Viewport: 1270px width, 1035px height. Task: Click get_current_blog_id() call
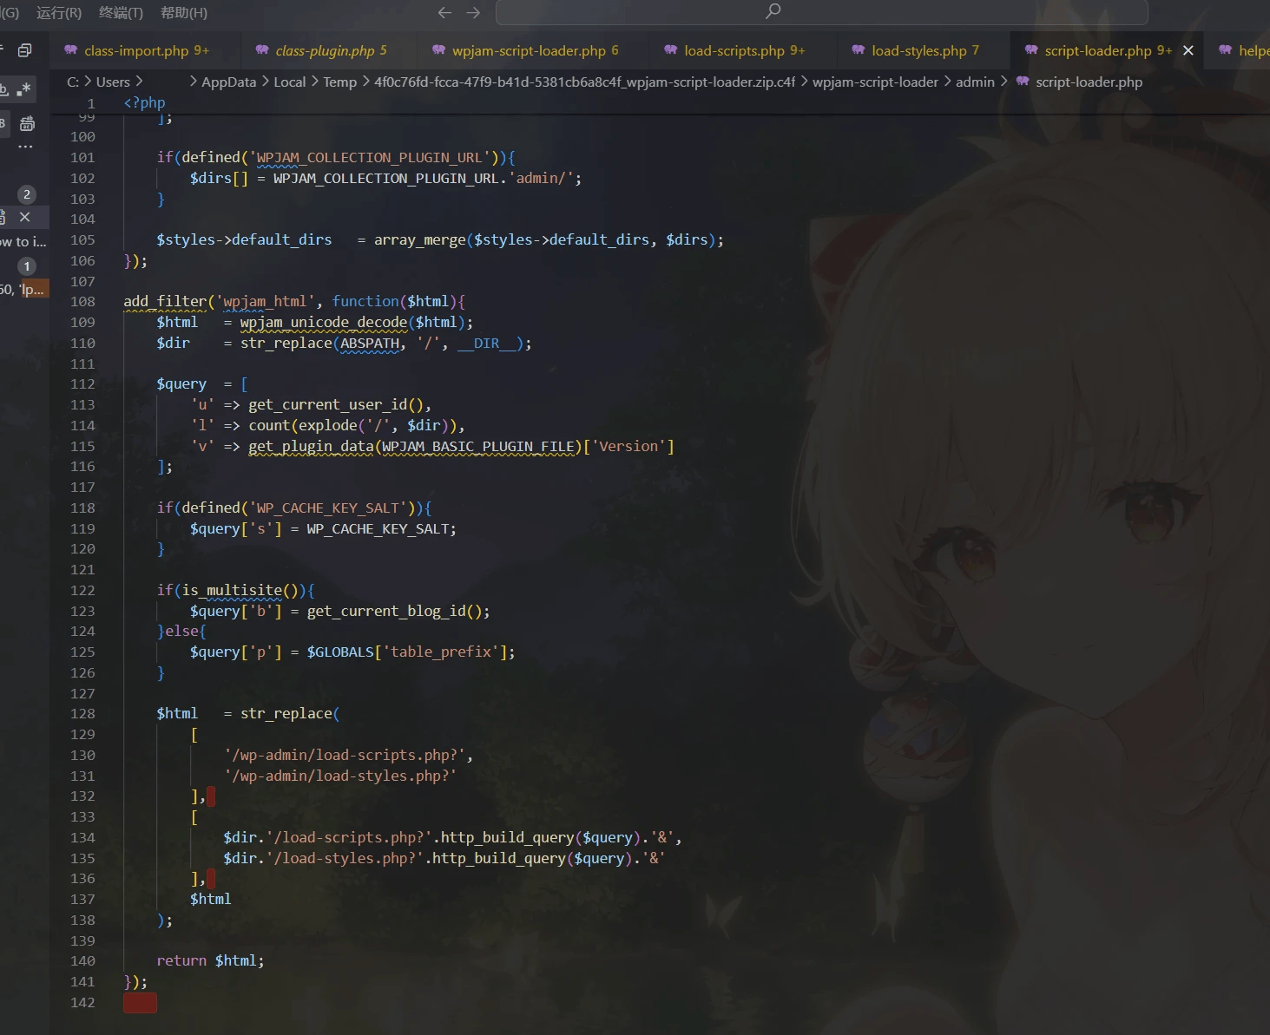[398, 612]
